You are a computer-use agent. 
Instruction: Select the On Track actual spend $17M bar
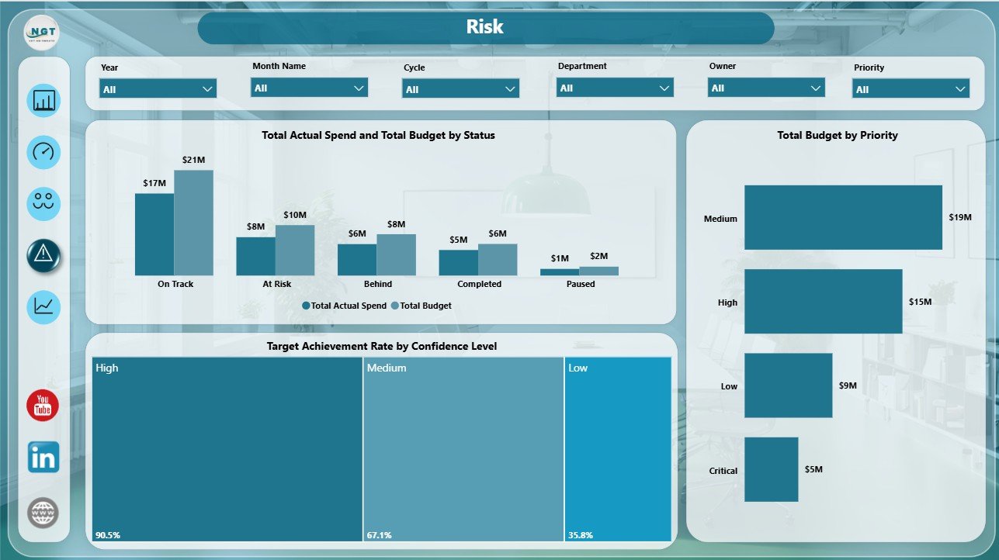click(154, 234)
